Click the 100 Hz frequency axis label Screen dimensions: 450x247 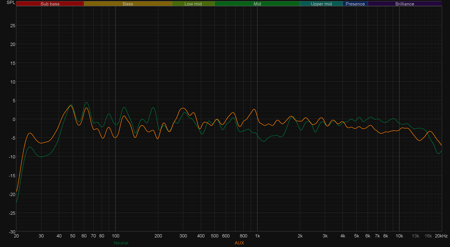click(x=115, y=236)
